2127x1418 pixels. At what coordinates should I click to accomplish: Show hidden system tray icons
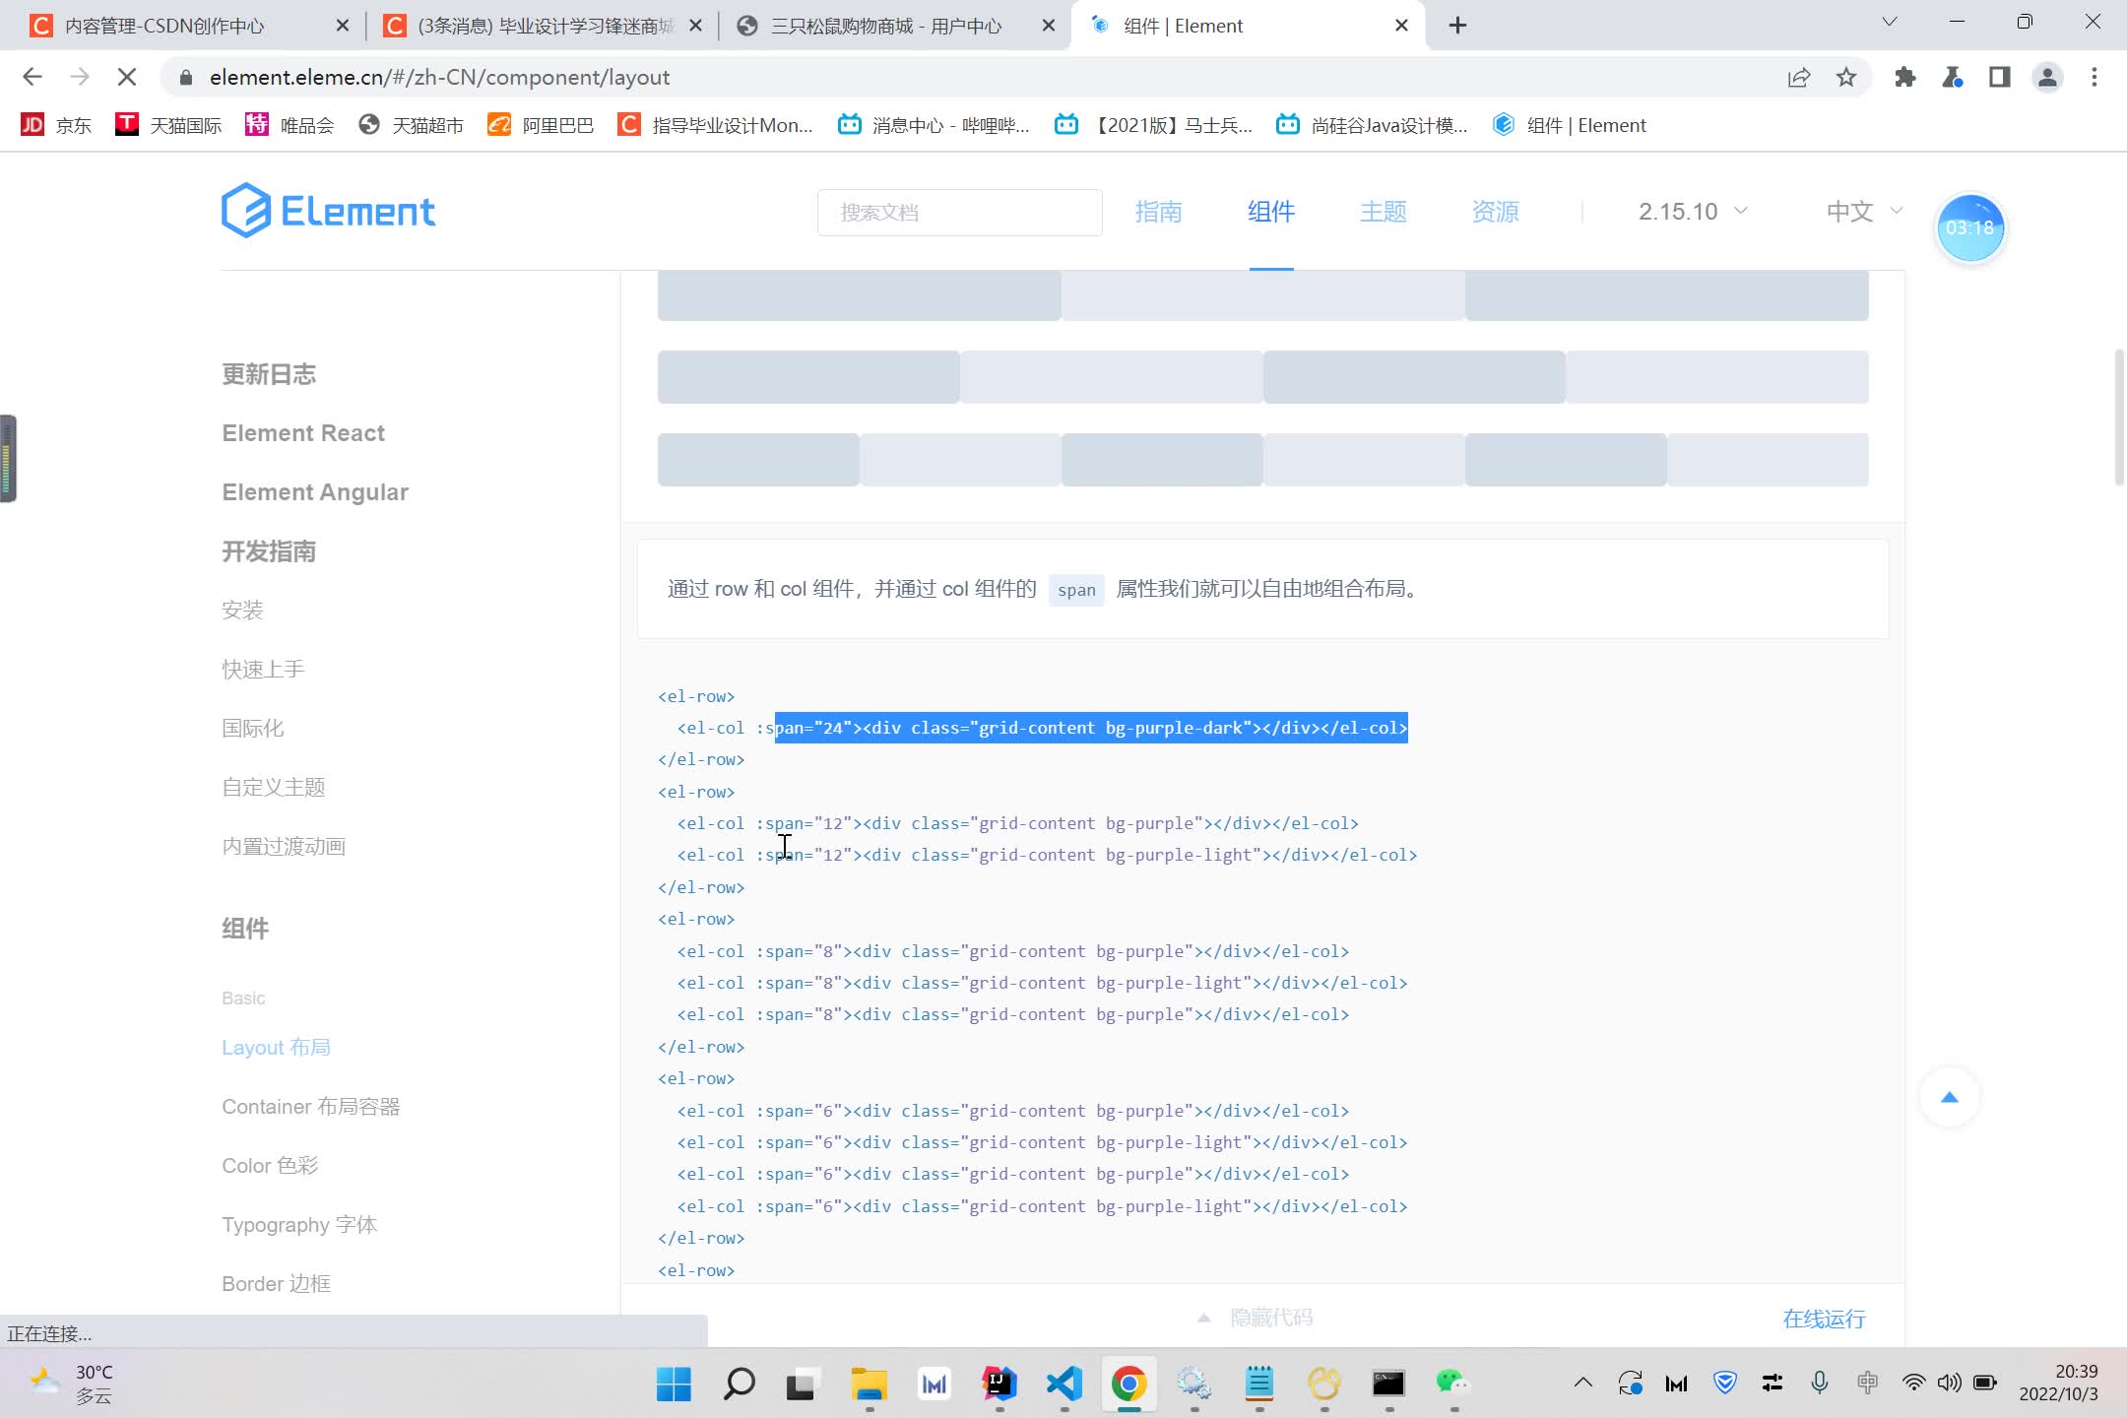click(1582, 1383)
